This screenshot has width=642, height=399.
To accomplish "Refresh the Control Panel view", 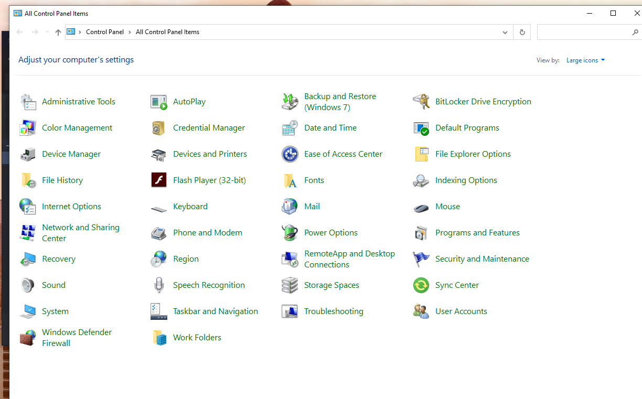I will click(x=522, y=33).
